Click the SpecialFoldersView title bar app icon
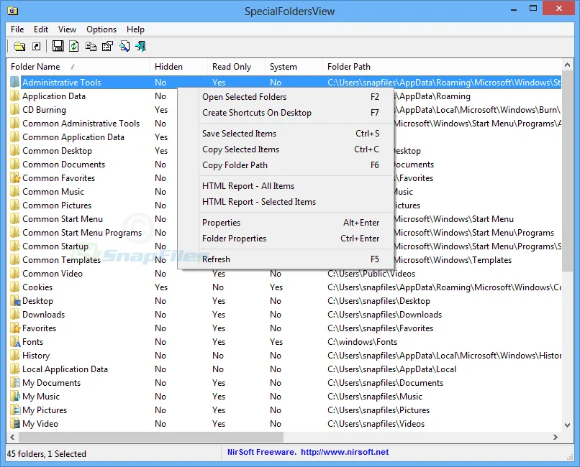 pyautogui.click(x=12, y=10)
